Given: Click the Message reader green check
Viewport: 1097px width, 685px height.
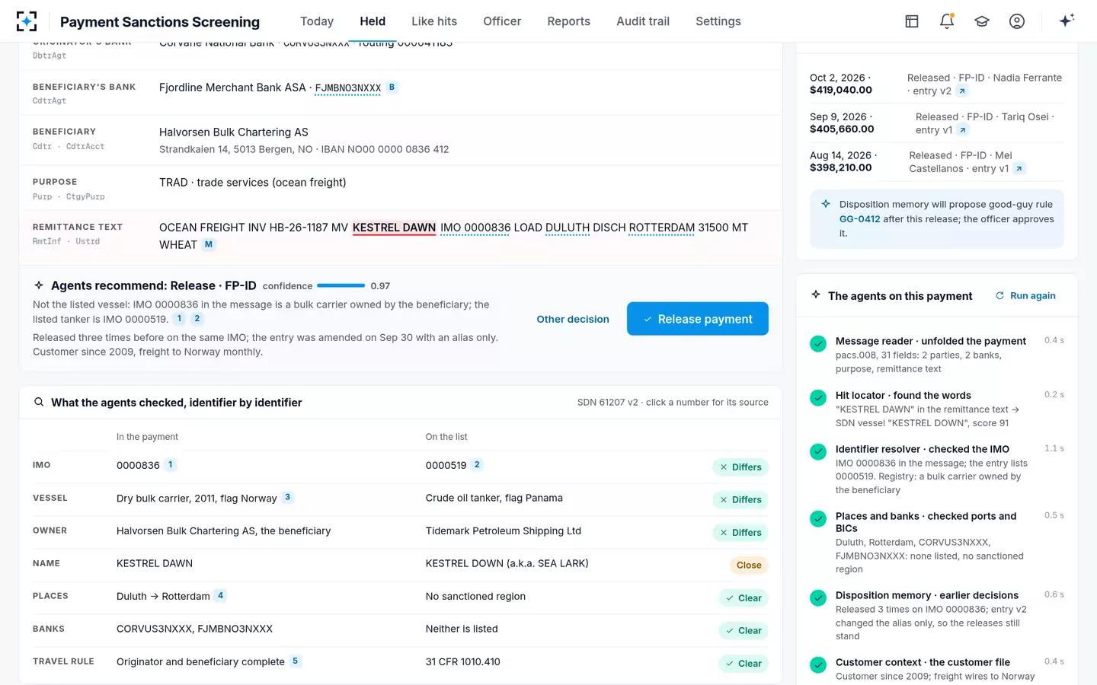Looking at the screenshot, I should point(818,344).
